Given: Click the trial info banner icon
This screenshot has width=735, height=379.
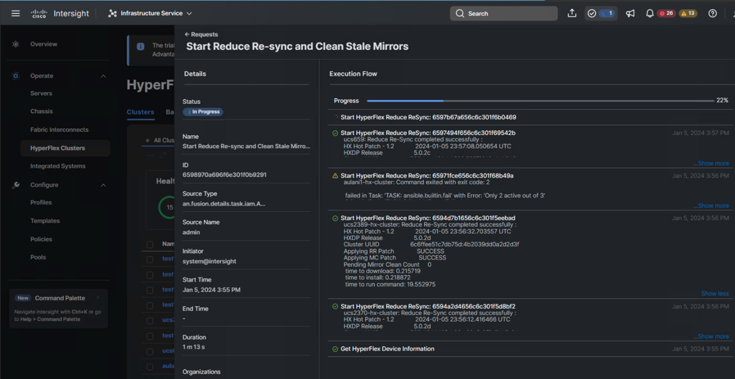Looking at the screenshot, I should 140,46.
